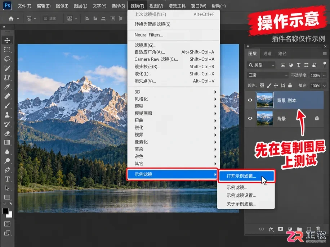Enter Quick Mask mode icon
This screenshot has width=330, height=247.
(7, 224)
